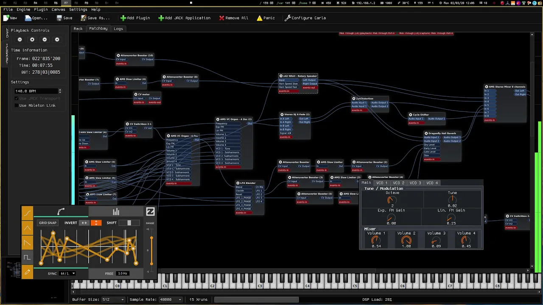Select the square wave shape icon

coord(27,258)
